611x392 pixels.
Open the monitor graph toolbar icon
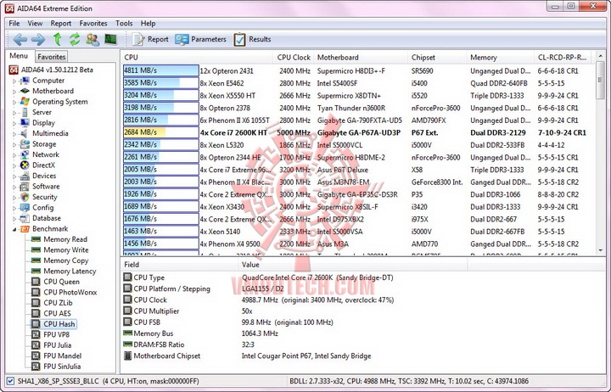click(111, 39)
